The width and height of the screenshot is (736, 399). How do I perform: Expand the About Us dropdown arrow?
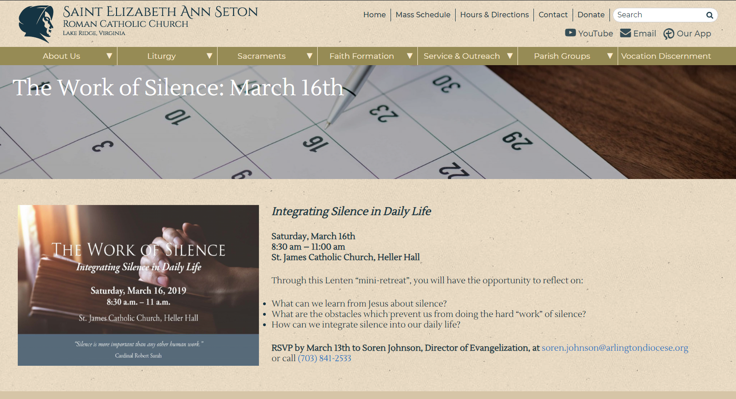109,56
